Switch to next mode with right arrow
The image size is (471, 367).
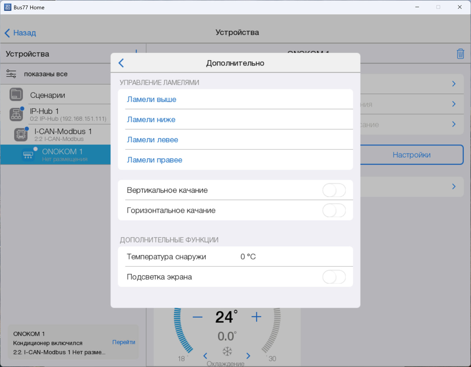pos(248,356)
